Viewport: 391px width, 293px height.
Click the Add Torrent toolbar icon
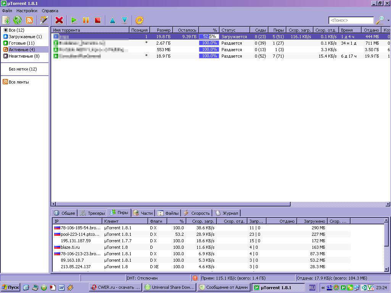[x=6, y=20]
